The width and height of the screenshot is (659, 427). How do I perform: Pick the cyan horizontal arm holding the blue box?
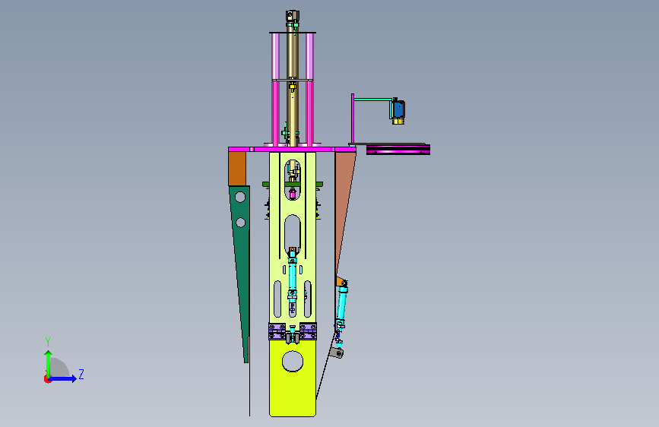click(373, 100)
